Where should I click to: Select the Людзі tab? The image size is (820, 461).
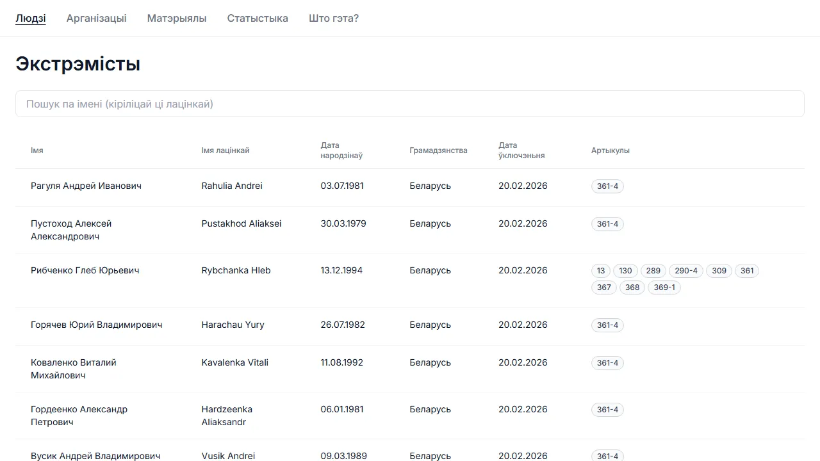coord(30,18)
